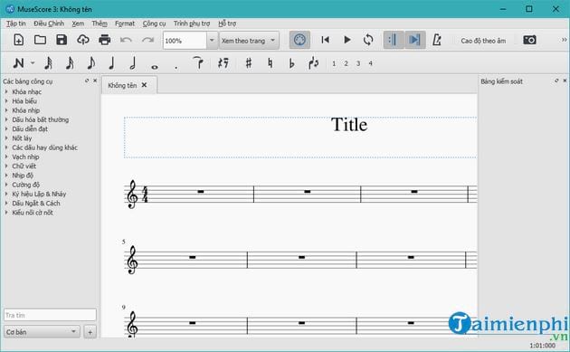The width and height of the screenshot is (570, 352).
Task: Open the Công cụ menu
Action: pos(154,24)
